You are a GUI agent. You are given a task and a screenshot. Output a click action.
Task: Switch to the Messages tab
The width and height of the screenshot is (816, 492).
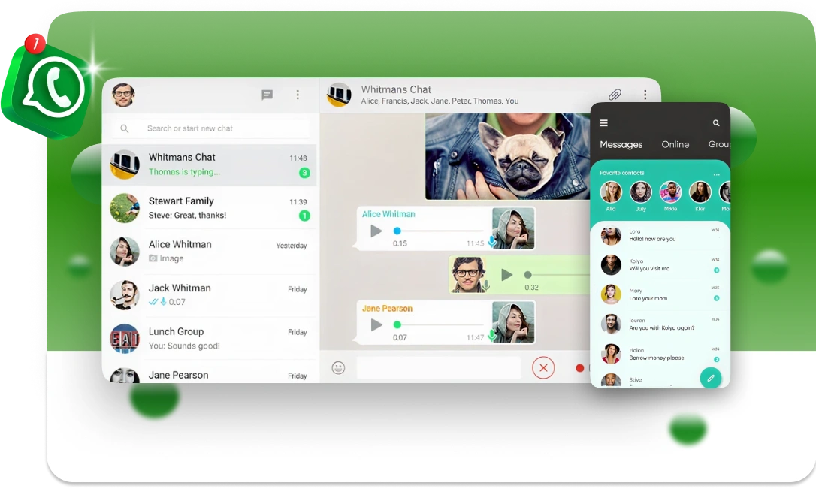621,144
